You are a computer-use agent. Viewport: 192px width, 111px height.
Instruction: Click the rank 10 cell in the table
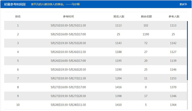click(18, 105)
